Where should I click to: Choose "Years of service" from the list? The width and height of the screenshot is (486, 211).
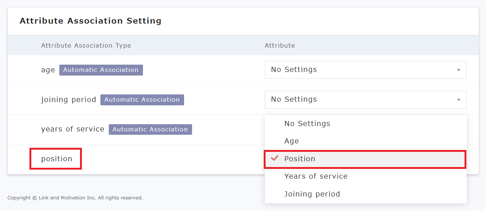316,176
